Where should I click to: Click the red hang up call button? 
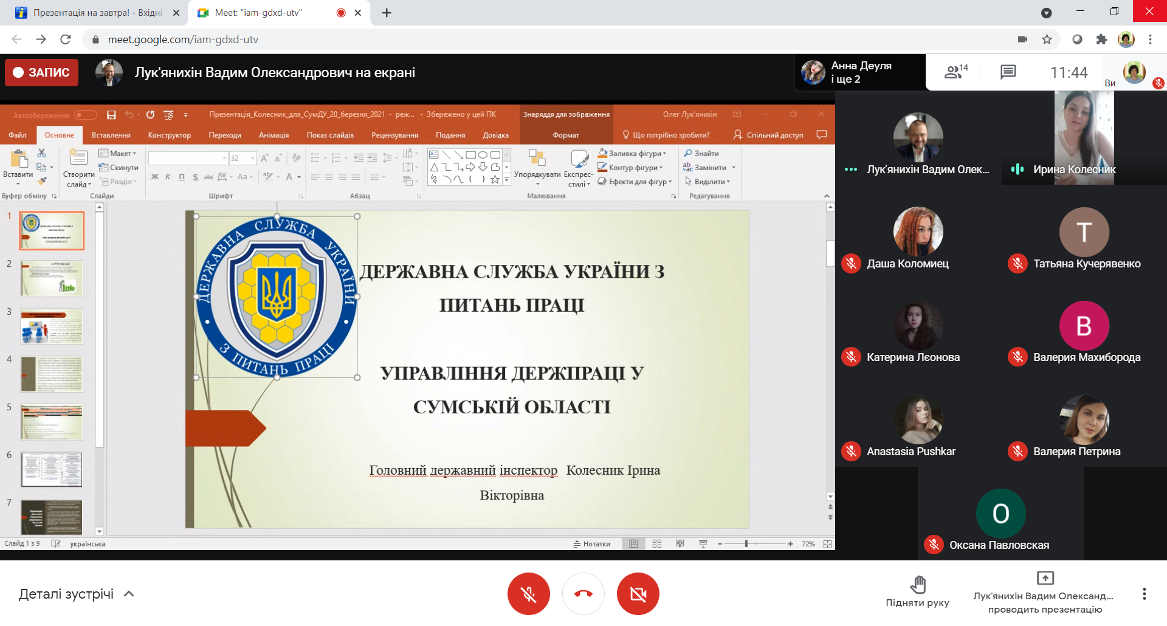(583, 594)
